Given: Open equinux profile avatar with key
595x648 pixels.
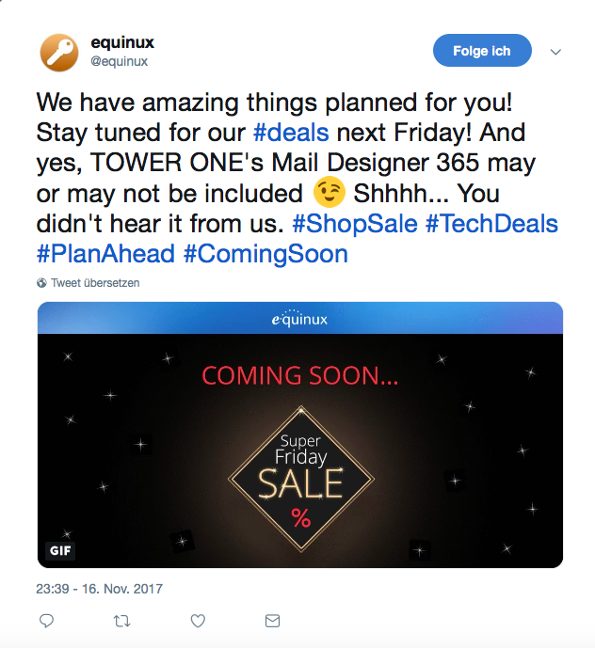Looking at the screenshot, I should pyautogui.click(x=58, y=53).
